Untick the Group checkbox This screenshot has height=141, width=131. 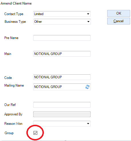(35, 133)
